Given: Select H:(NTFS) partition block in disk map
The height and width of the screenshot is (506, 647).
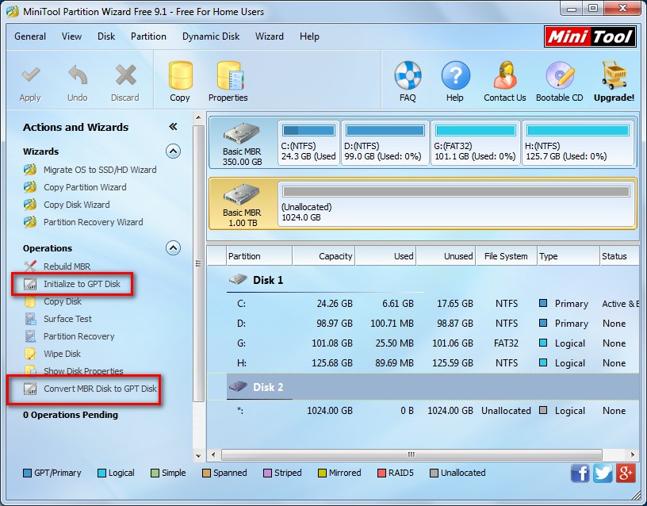Looking at the screenshot, I should pyautogui.click(x=578, y=143).
